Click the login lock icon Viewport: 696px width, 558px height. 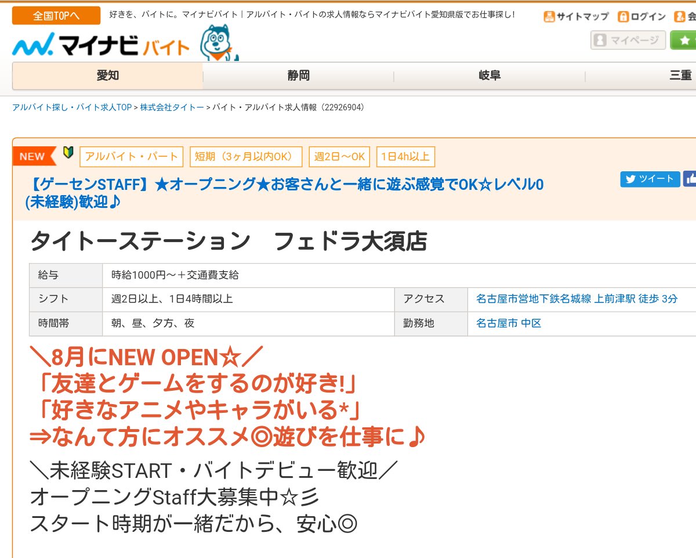(x=623, y=16)
